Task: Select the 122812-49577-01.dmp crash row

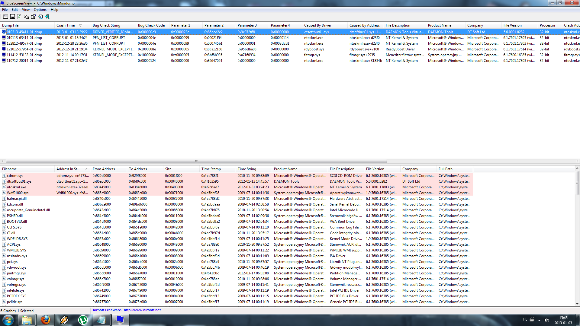Action: (290, 43)
